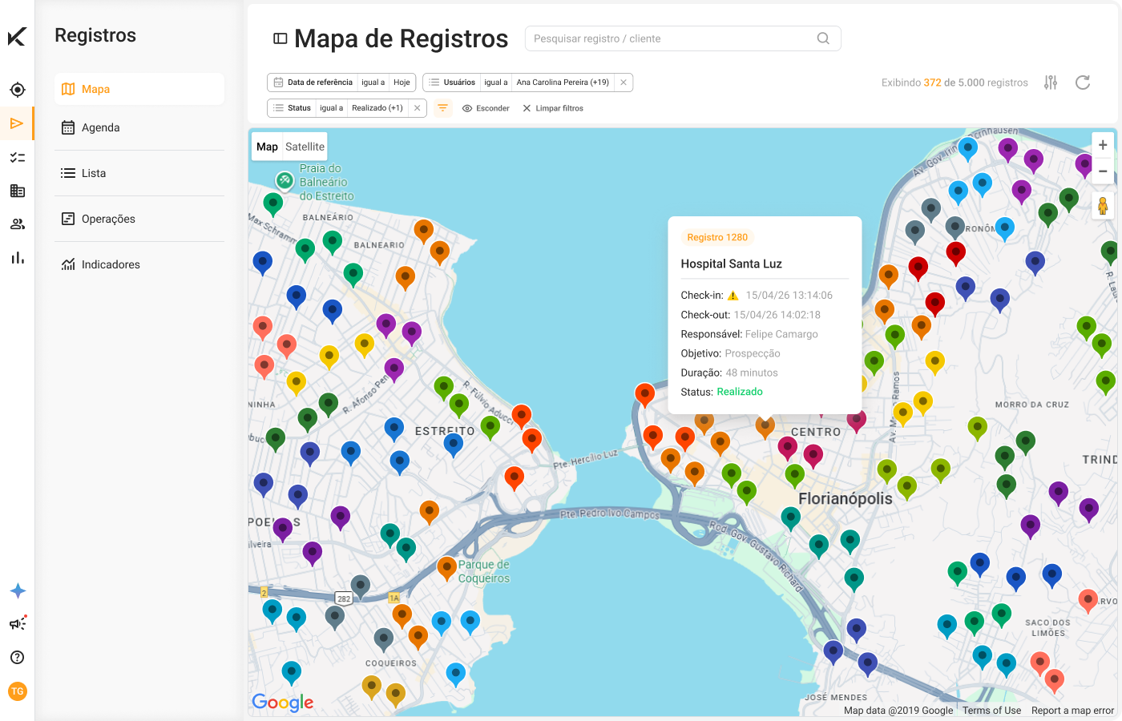Open Indicadores in Registros menu

coord(139,264)
